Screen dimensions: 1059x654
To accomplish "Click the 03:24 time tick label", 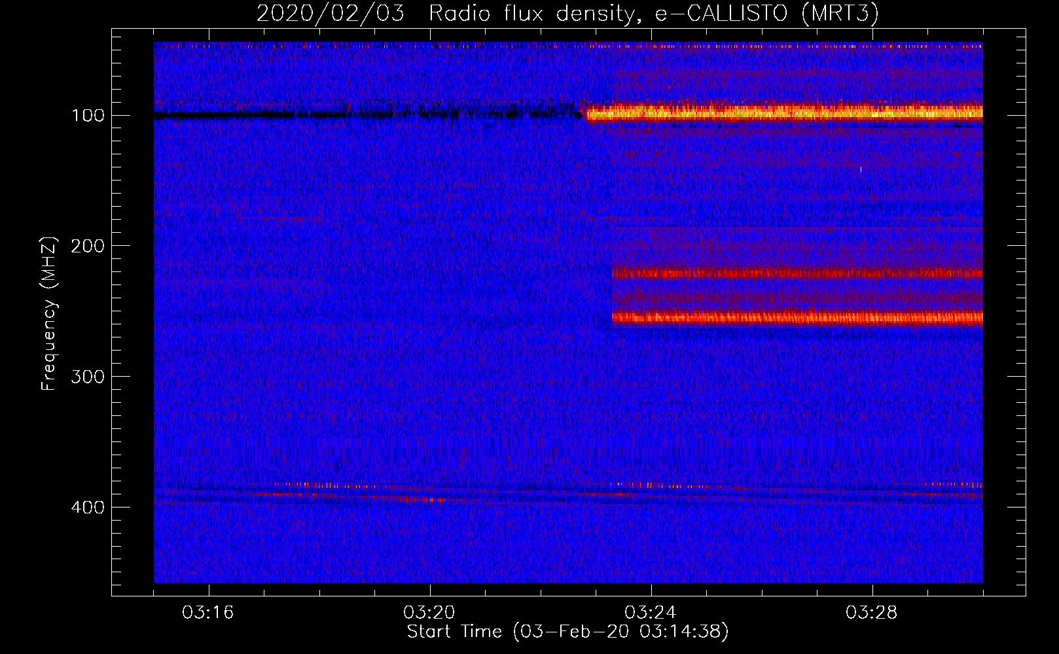I will pyautogui.click(x=651, y=613).
